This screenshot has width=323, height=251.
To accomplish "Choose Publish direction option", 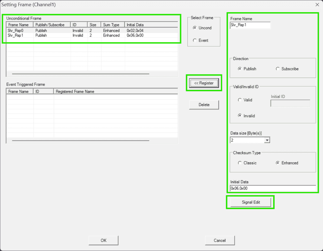I will 240,69.
